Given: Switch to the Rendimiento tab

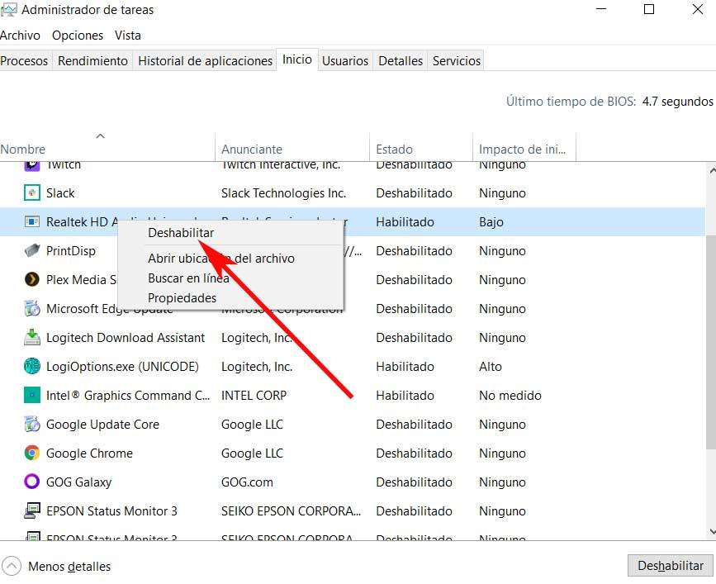Looking at the screenshot, I should (x=92, y=61).
